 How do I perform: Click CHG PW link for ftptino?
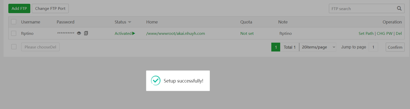(x=384, y=34)
